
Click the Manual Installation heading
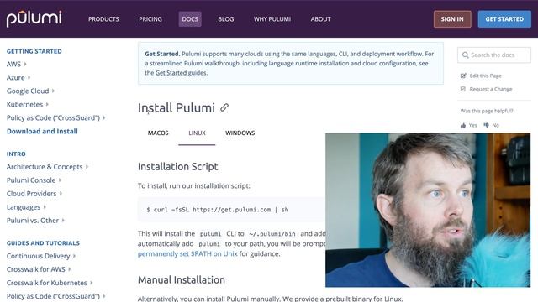[x=182, y=279]
